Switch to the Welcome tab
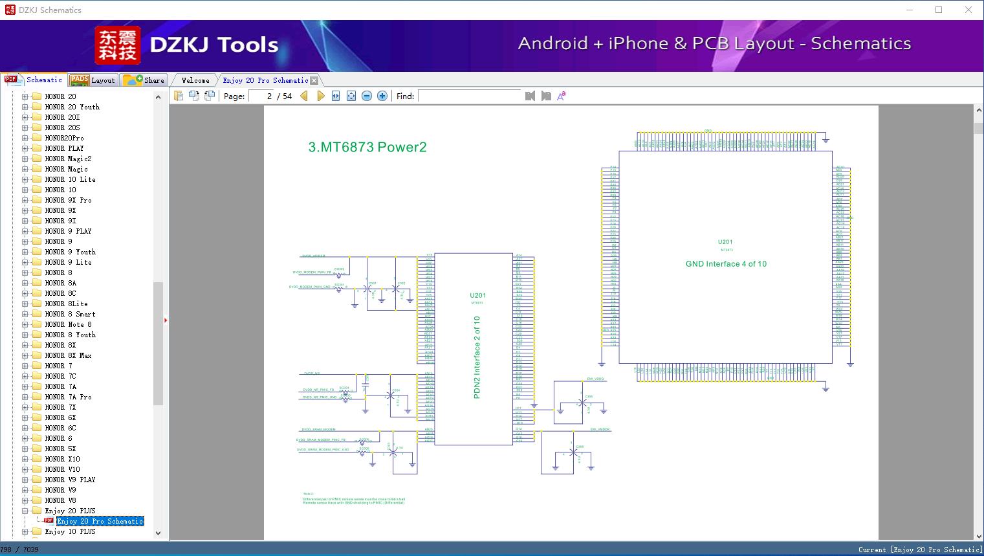Image resolution: width=984 pixels, height=556 pixels. point(195,80)
